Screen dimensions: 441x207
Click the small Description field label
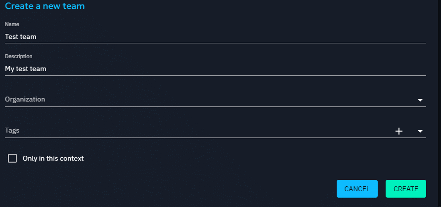click(19, 57)
